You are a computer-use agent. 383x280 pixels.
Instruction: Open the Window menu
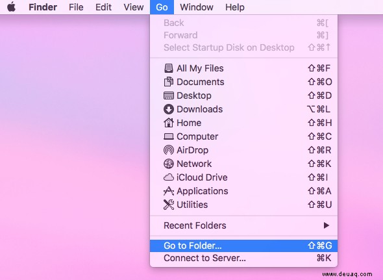(x=197, y=7)
